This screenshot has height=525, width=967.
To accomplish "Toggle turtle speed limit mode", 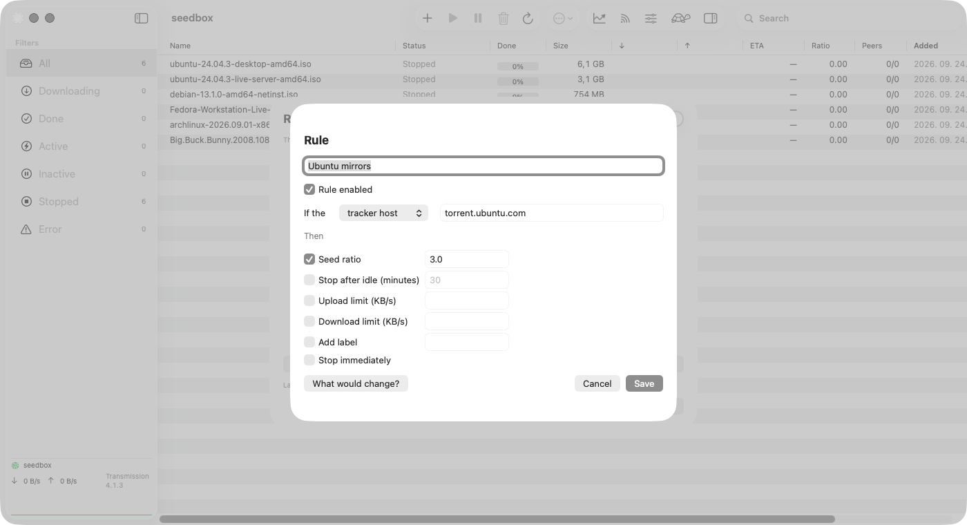I will [680, 19].
